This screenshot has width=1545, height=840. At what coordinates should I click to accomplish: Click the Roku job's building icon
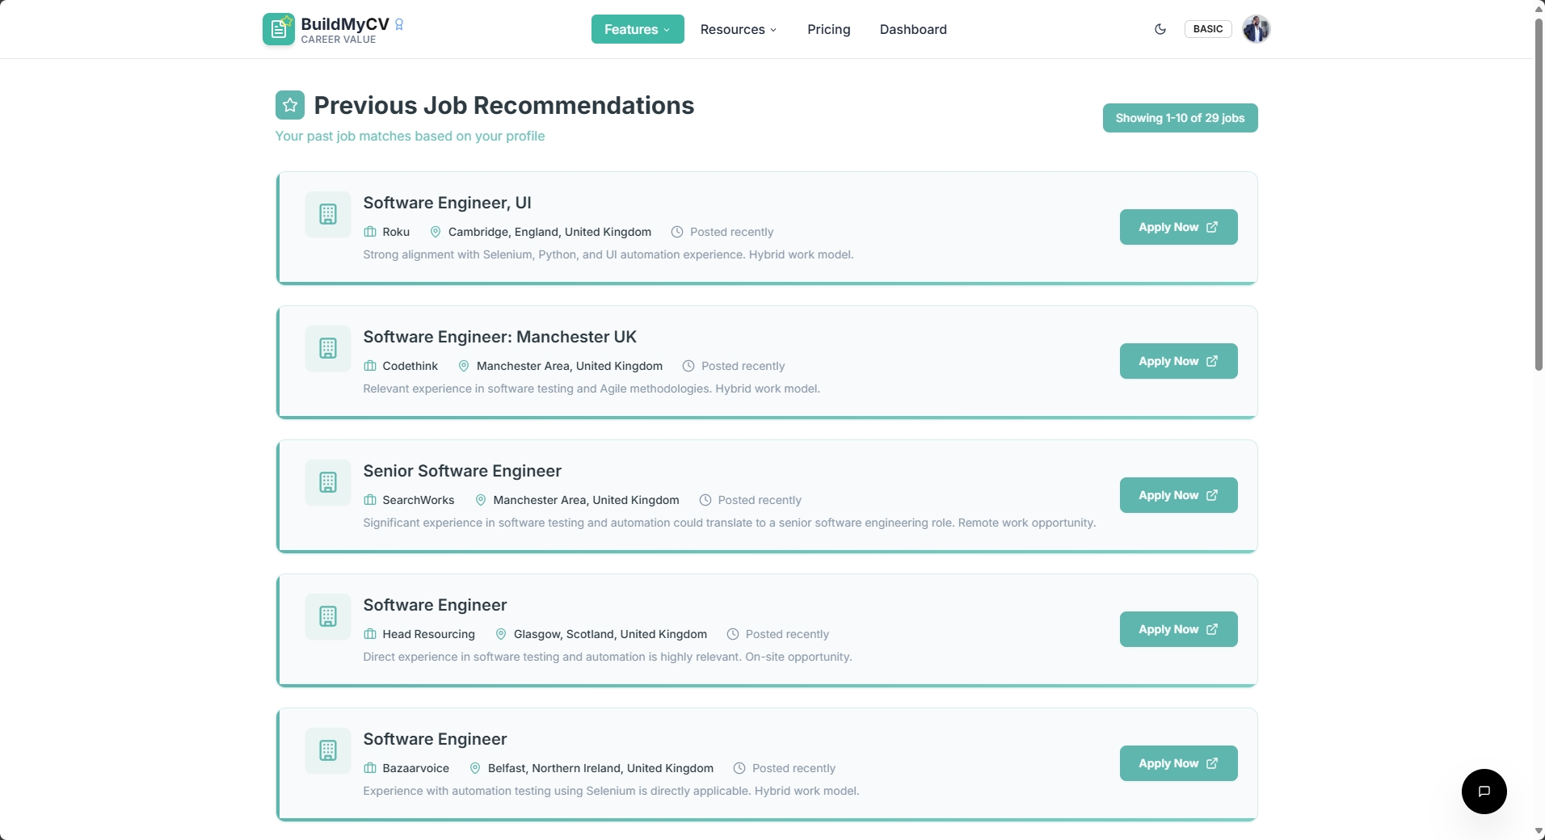tap(328, 214)
